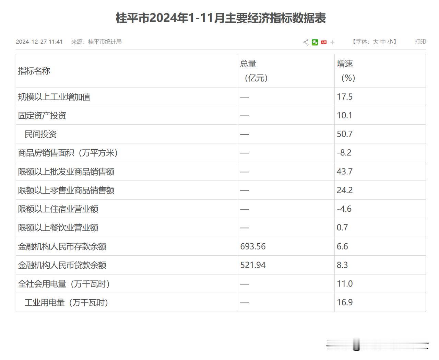
Task: Click the growth value 17.5
Action: (x=345, y=97)
